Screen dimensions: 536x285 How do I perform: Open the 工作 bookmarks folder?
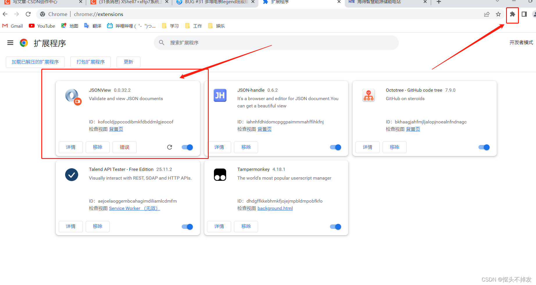click(194, 26)
